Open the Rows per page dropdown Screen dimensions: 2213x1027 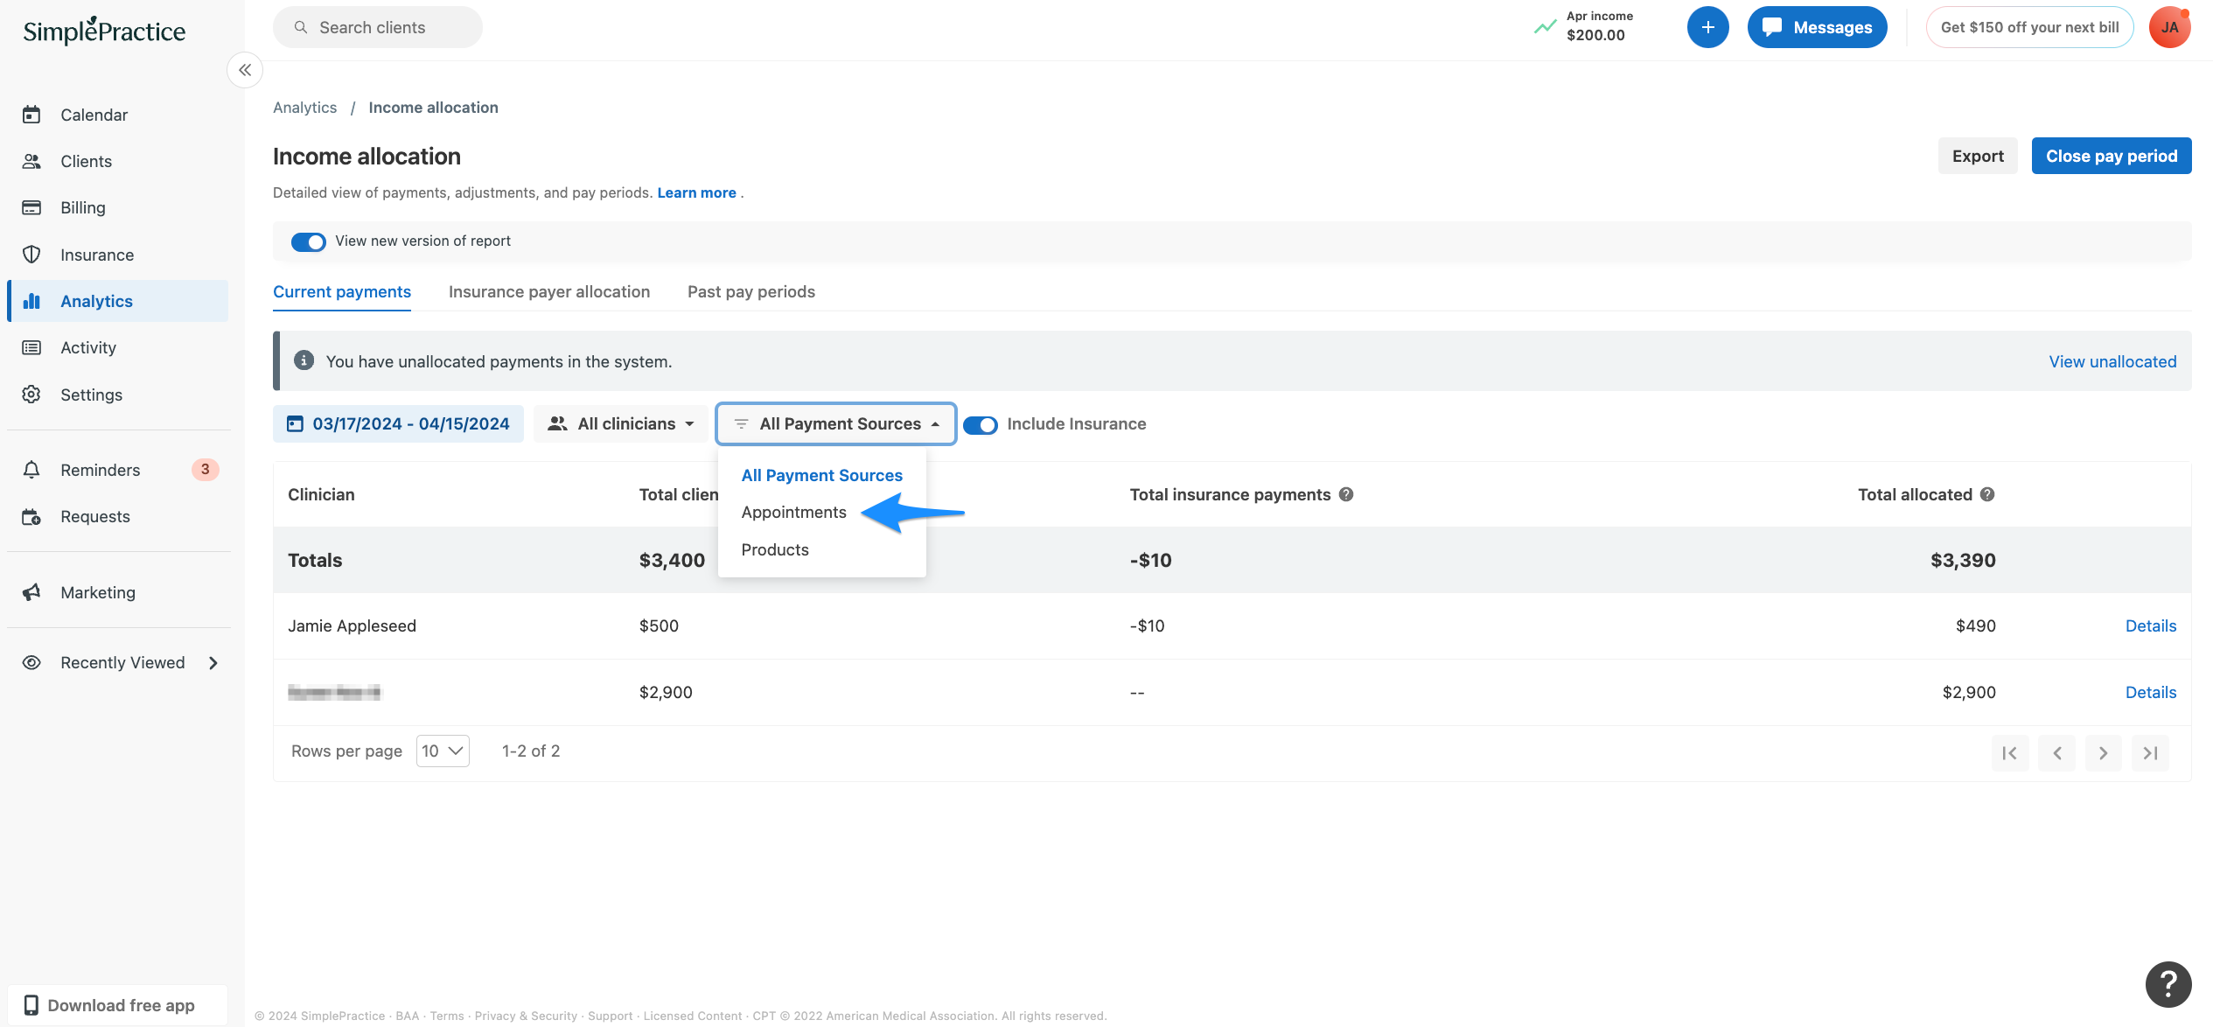pyautogui.click(x=443, y=751)
